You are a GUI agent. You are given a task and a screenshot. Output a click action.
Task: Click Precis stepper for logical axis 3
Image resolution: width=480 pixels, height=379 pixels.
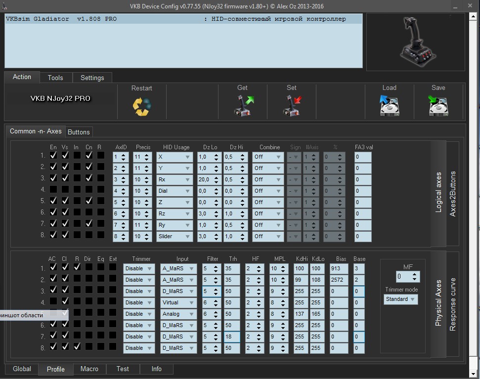pos(146,179)
